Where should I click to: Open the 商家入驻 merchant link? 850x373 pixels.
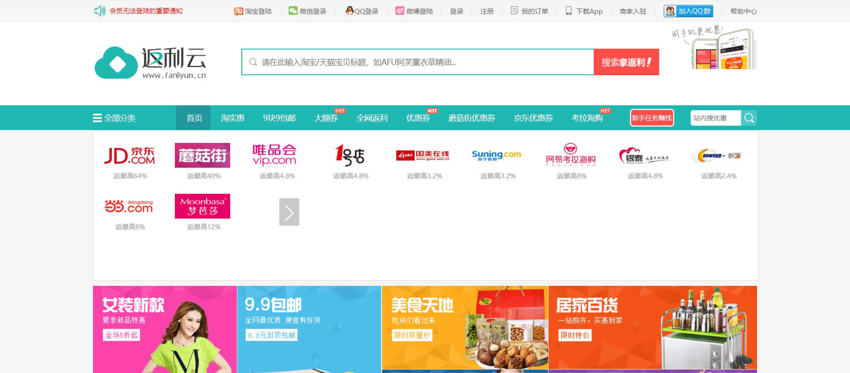click(x=633, y=11)
